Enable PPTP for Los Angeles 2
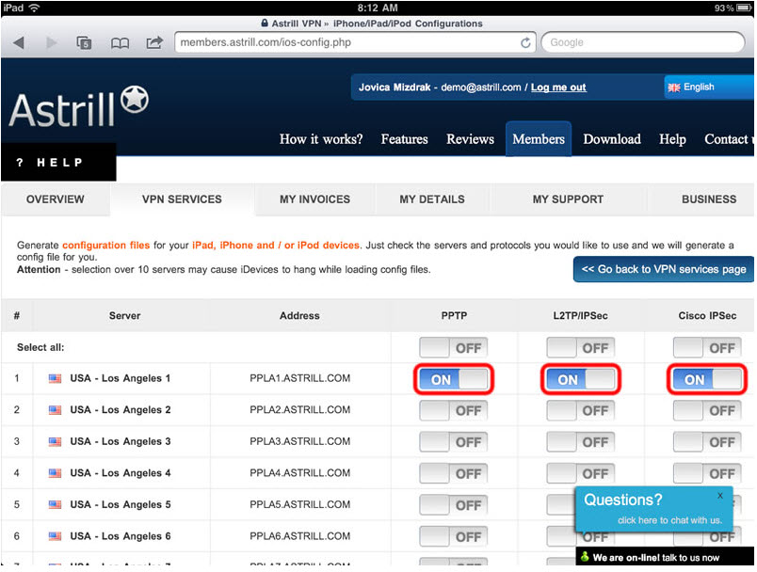The width and height of the screenshot is (757, 572). 453,410
